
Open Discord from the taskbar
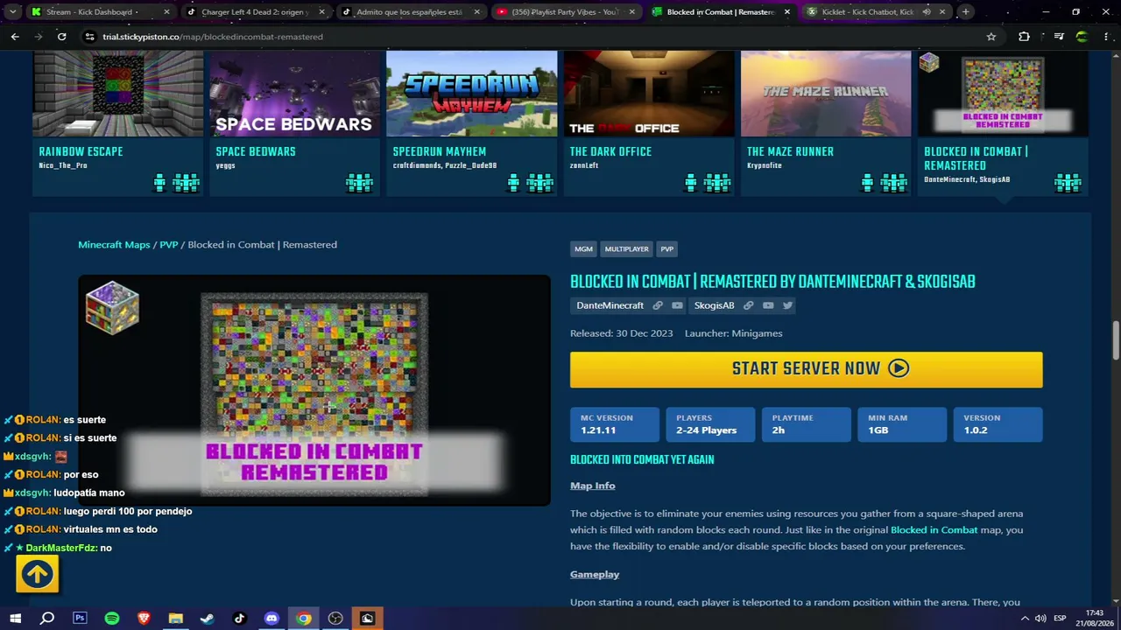(x=271, y=619)
